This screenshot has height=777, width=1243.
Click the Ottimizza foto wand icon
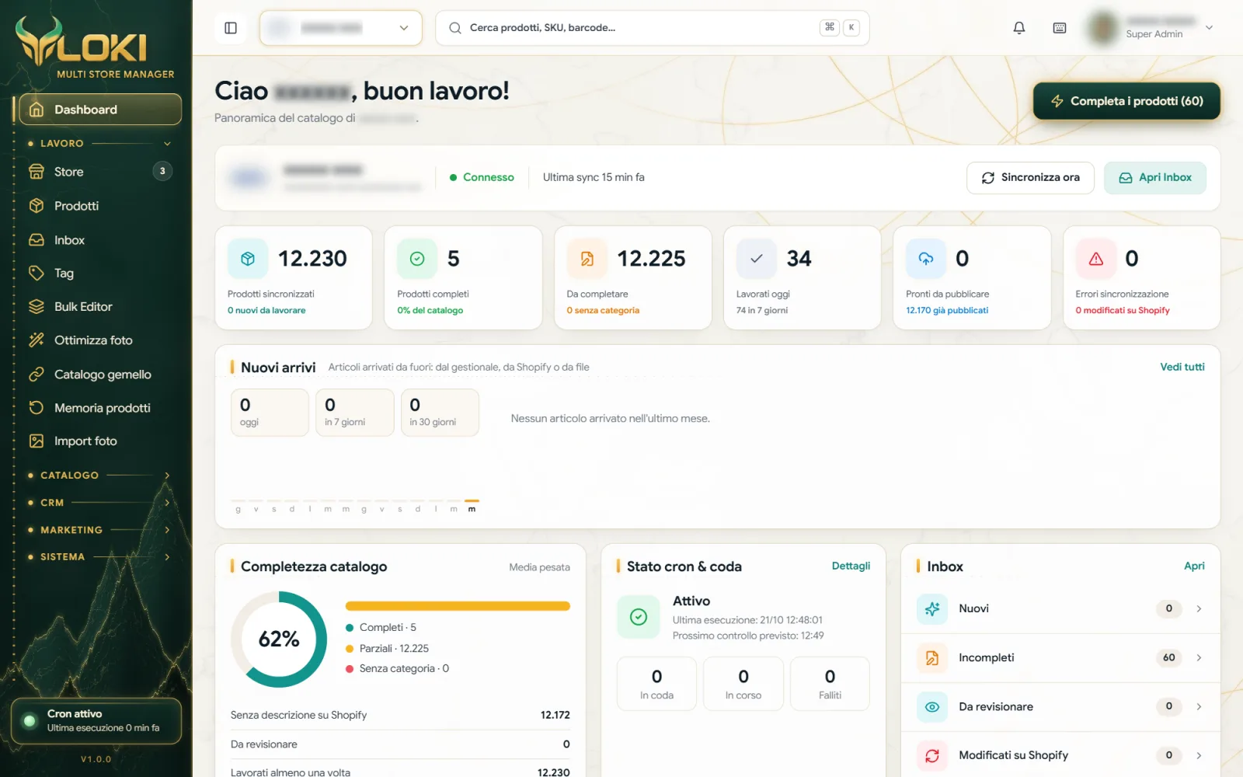point(37,340)
